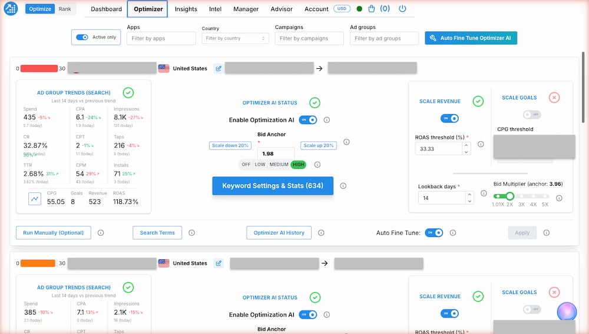Click the green status dot in the header
Screen dimensions: 589x334
click(x=359, y=9)
